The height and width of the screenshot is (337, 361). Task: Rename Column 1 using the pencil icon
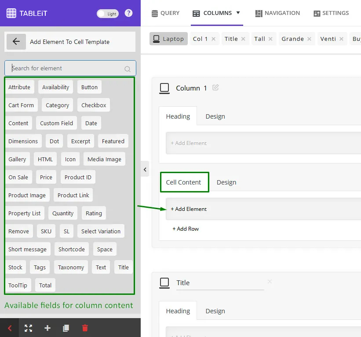tap(215, 88)
